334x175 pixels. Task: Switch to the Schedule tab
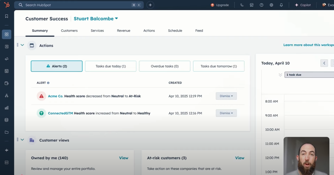175,31
